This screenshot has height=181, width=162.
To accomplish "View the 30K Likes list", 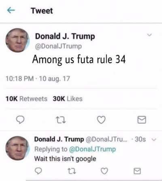I will click(68, 99).
